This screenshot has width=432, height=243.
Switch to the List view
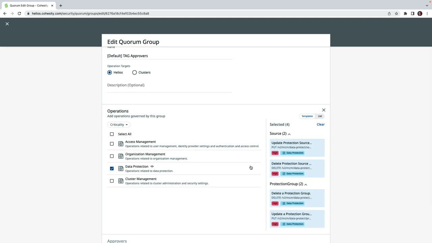pyautogui.click(x=320, y=116)
